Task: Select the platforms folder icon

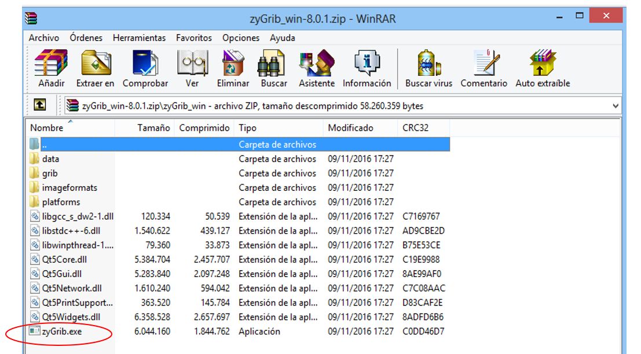Action: 34,202
